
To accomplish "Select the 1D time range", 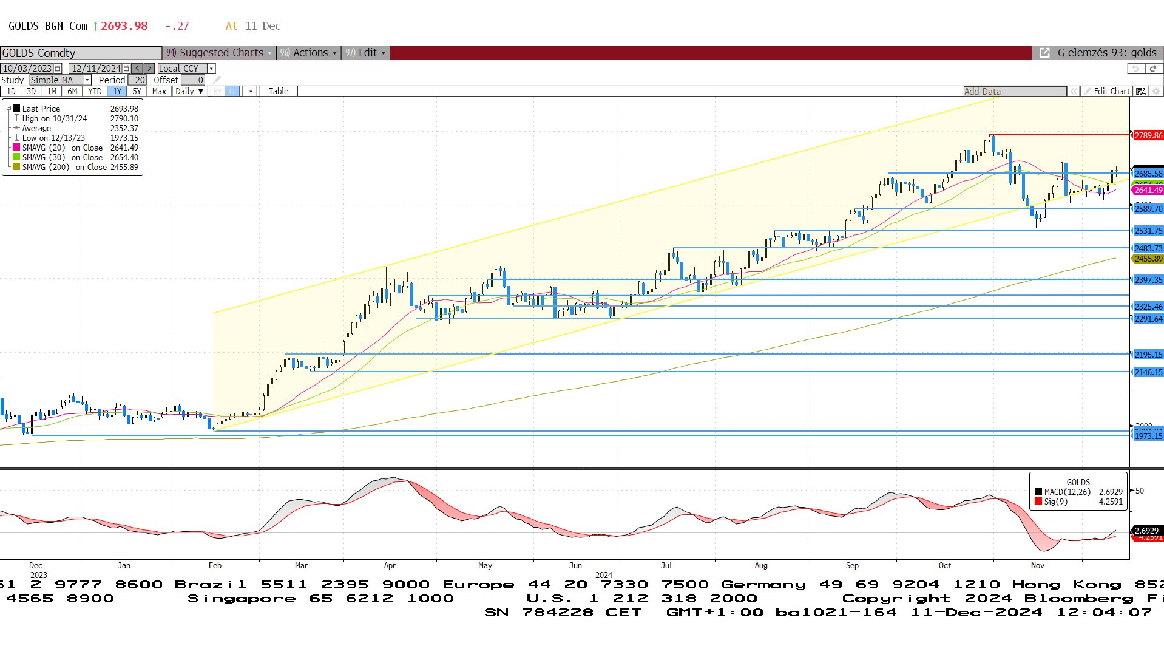I will coord(11,91).
